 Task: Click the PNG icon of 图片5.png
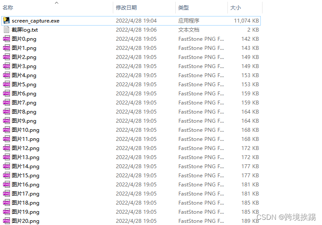(x=7, y=84)
